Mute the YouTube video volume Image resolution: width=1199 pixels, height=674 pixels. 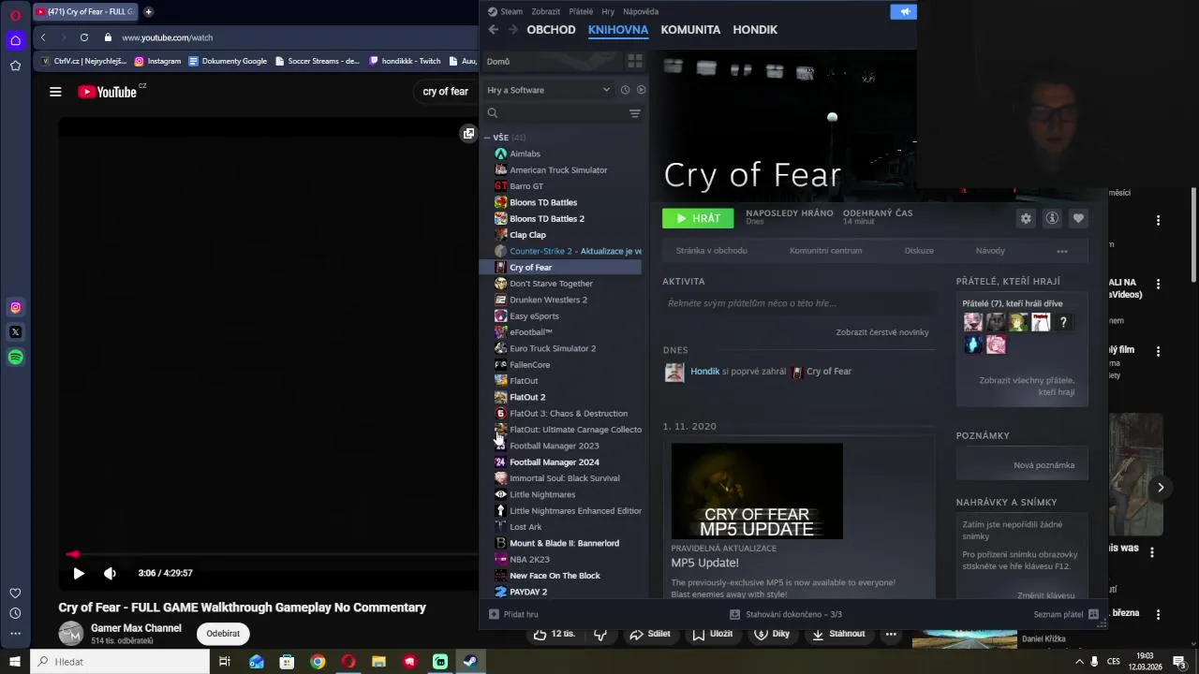(x=110, y=573)
